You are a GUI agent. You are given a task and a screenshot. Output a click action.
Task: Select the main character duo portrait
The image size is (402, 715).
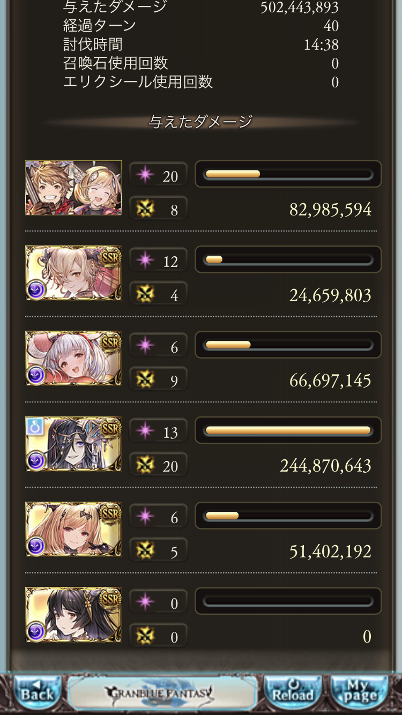pos(73,188)
